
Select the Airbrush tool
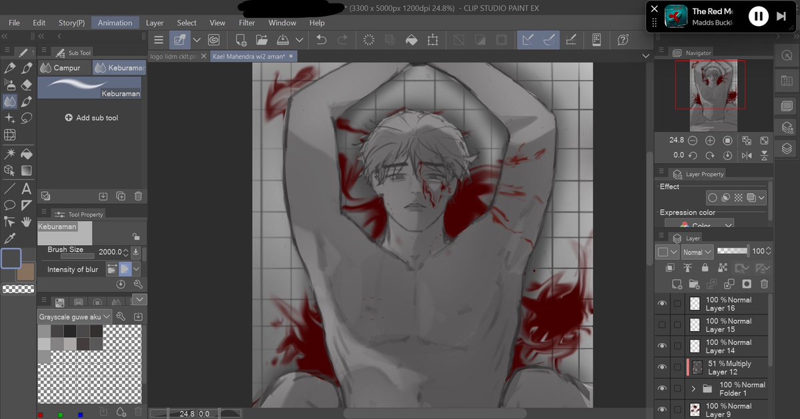(x=10, y=85)
